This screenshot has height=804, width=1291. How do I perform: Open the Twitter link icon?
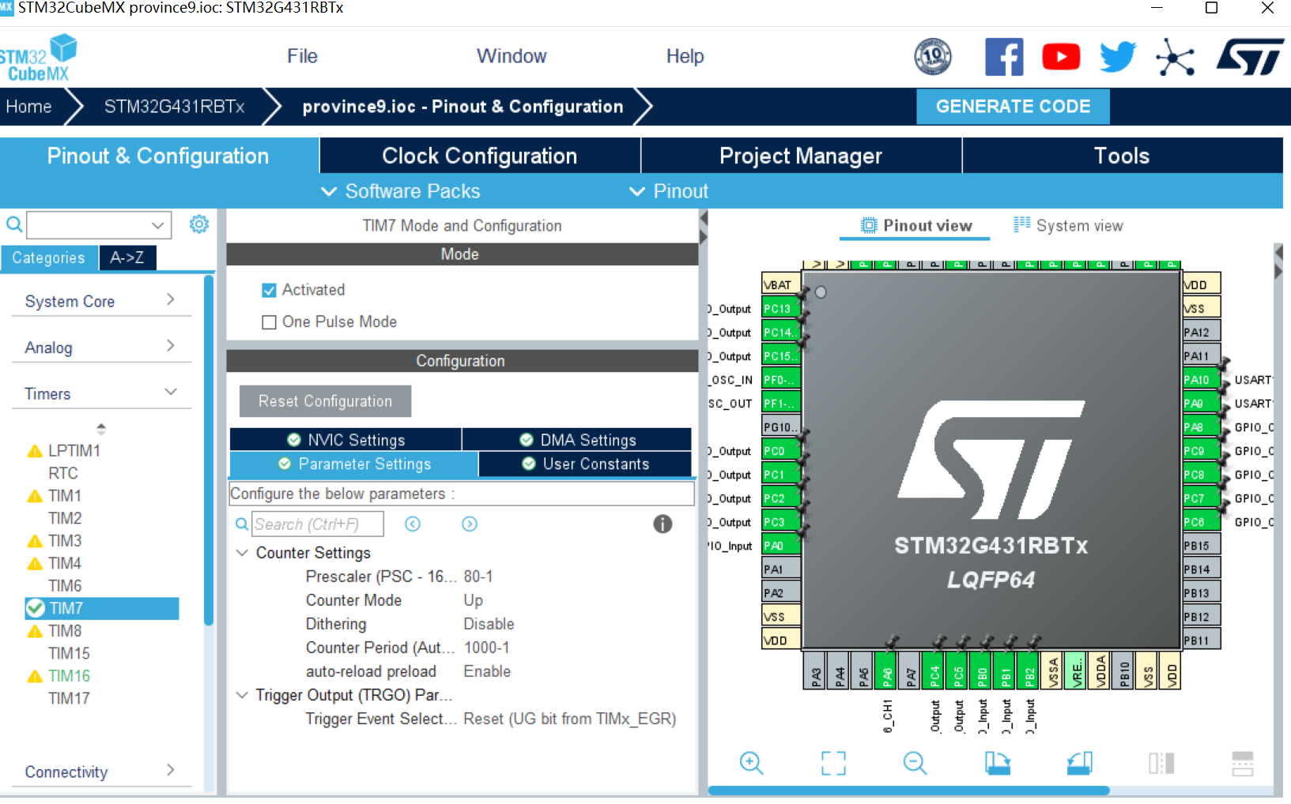click(x=1118, y=57)
